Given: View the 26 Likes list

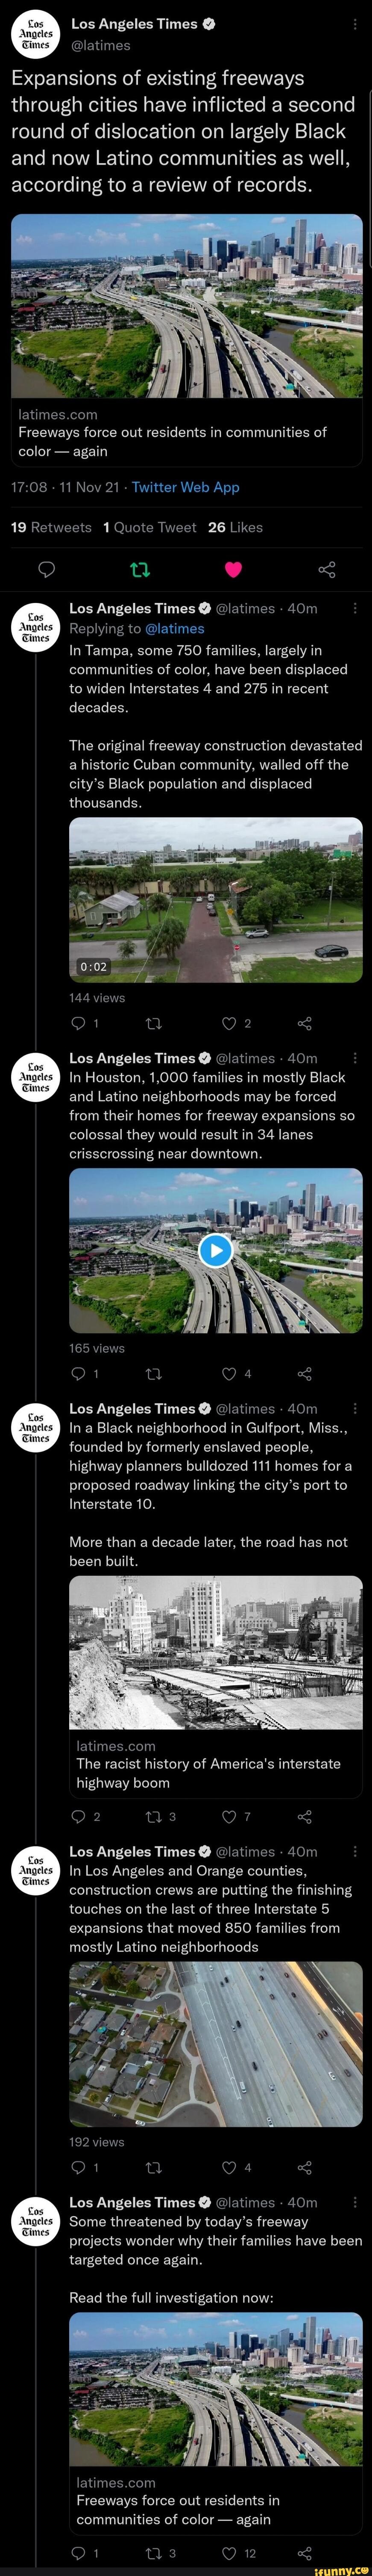Looking at the screenshot, I should (x=235, y=527).
